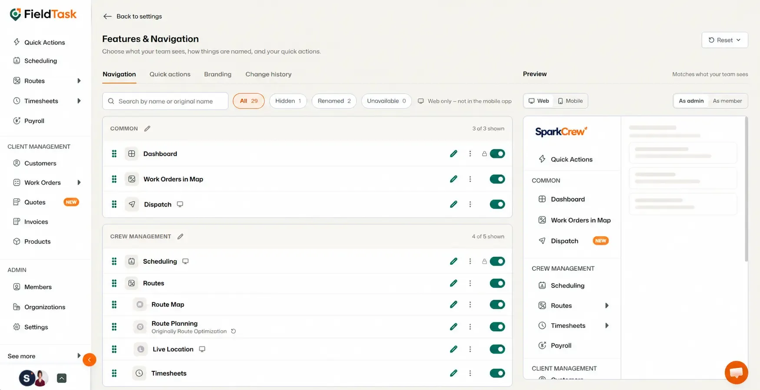Expand Routes in the left sidebar
This screenshot has height=390, width=760.
79,81
